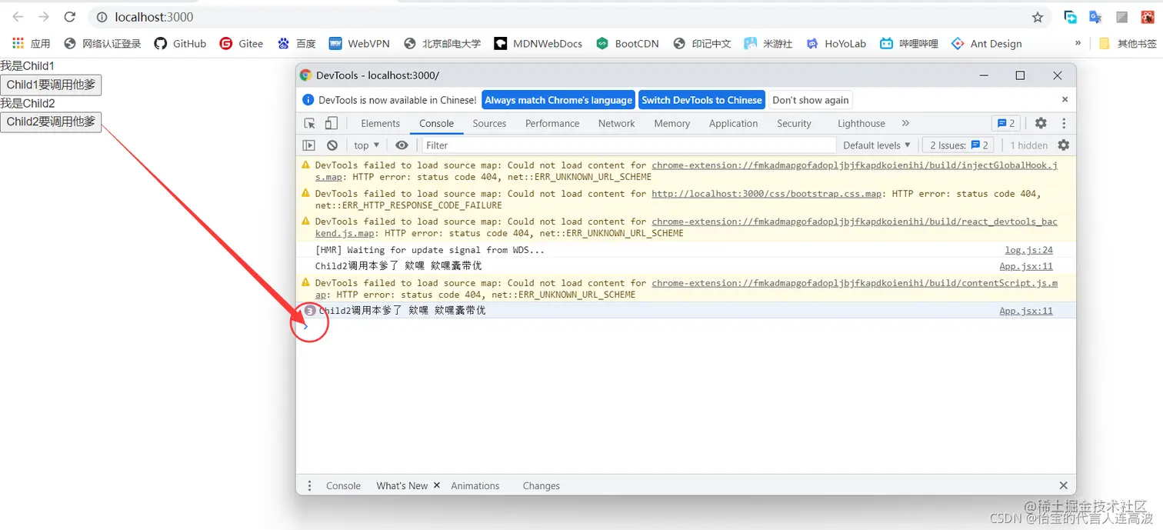The height and width of the screenshot is (530, 1163).
Task: Select the Changes drawer tab
Action: click(x=541, y=486)
